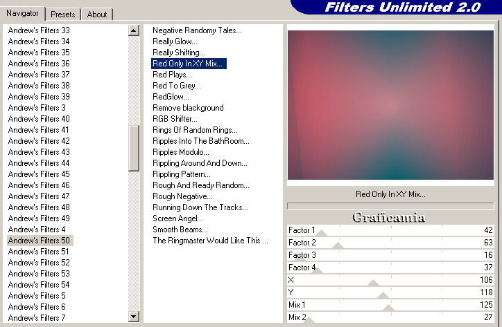Image resolution: width=502 pixels, height=327 pixels.
Task: Adjust the Mix 1 slider handle
Action: (x=389, y=308)
